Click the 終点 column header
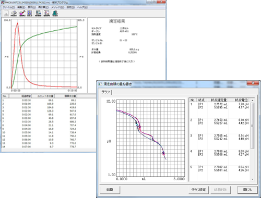The image size is (261, 198). [201, 100]
